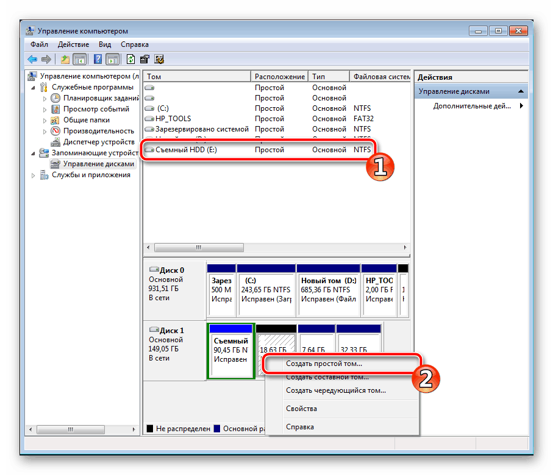Click the Back arrow toolbar icon

[x=32, y=59]
